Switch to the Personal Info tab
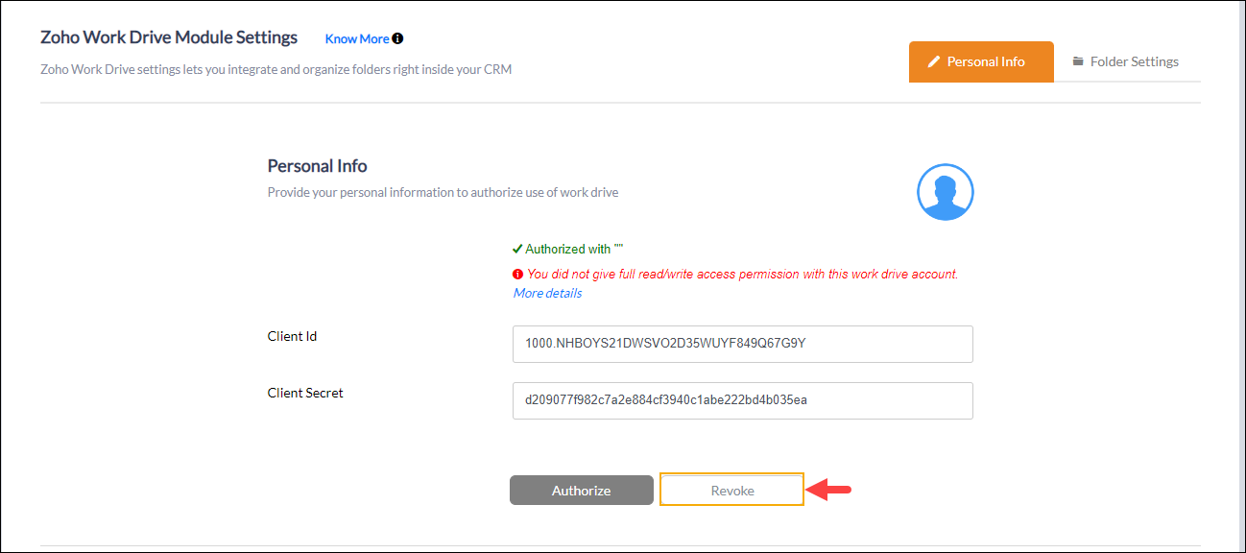The height and width of the screenshot is (553, 1246). (x=981, y=61)
